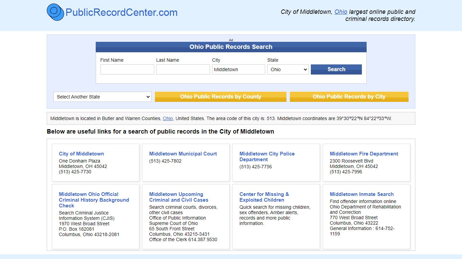The width and height of the screenshot is (462, 259).
Task: Expand the Select Another State dropdown
Action: point(102,97)
